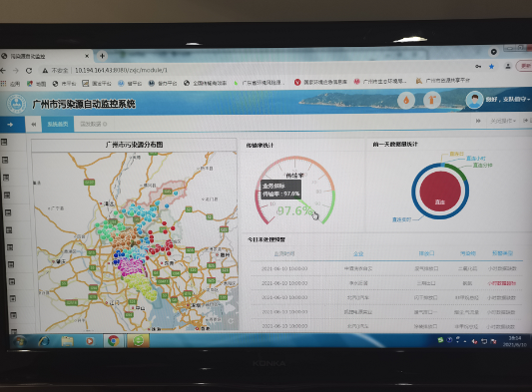532x392 pixels.
Task: Open Chrome from the Windows taskbar
Action: (x=113, y=340)
